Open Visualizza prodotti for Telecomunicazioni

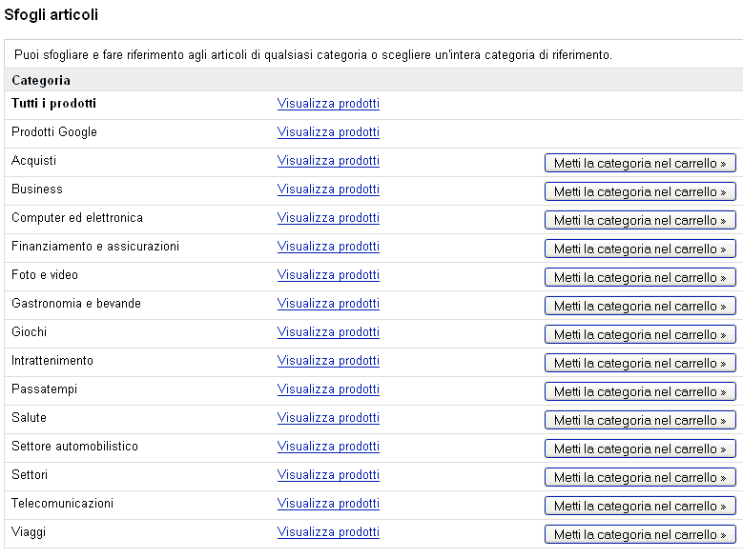coord(328,503)
